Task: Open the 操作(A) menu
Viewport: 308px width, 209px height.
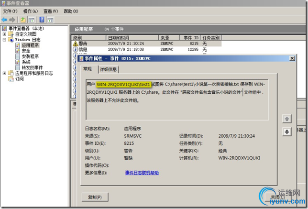Action: click(31, 11)
